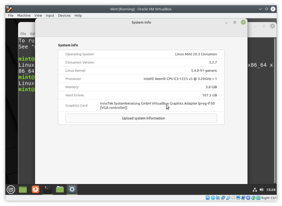282x206 pixels.
Task: Open the terminal window's File menu
Action: (x=23, y=34)
